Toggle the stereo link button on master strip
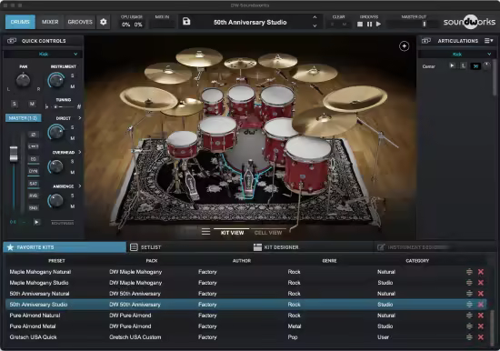The image size is (500, 351). (x=33, y=146)
